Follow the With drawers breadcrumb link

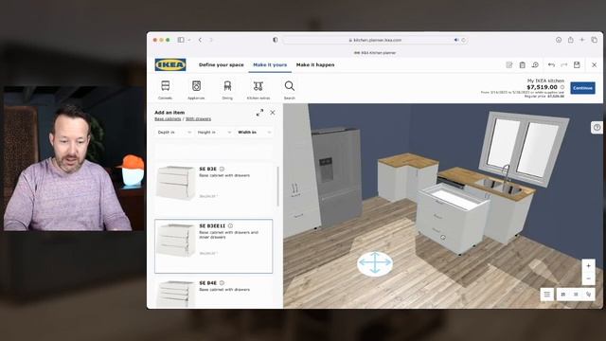[198, 119]
